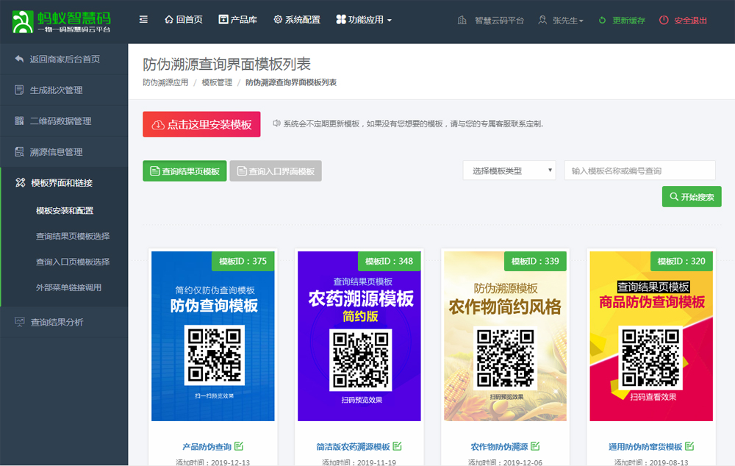The width and height of the screenshot is (735, 466).
Task: Click the 防伪溯源应用 breadcrumb link
Action: click(165, 82)
